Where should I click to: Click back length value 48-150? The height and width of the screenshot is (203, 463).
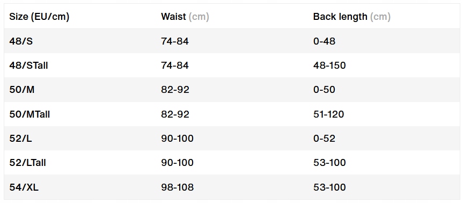pos(329,66)
